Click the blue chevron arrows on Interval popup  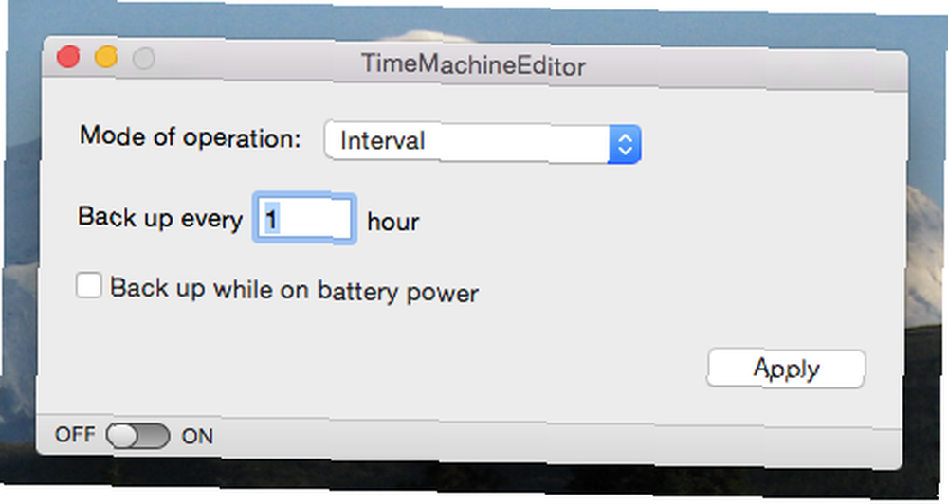pos(625,145)
